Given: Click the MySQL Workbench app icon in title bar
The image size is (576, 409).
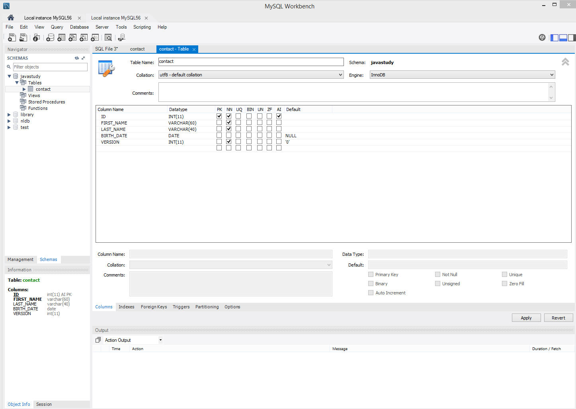Looking at the screenshot, I should [x=6, y=6].
